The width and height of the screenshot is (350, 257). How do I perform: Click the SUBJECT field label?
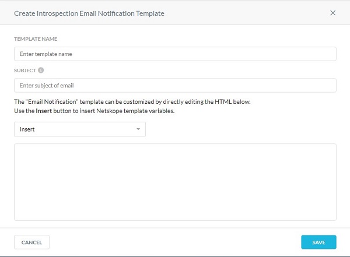(25, 71)
